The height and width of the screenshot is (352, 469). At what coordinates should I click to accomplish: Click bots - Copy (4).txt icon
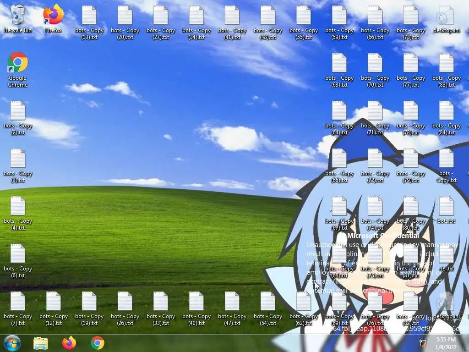[18, 213]
